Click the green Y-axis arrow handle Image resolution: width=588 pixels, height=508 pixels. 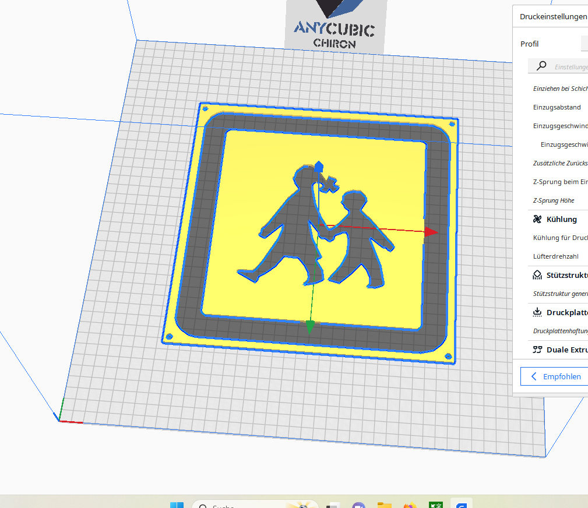[310, 327]
